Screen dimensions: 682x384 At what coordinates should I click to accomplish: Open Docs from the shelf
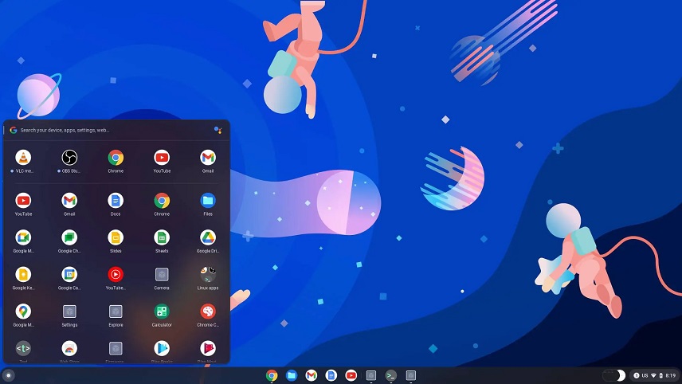tap(331, 375)
